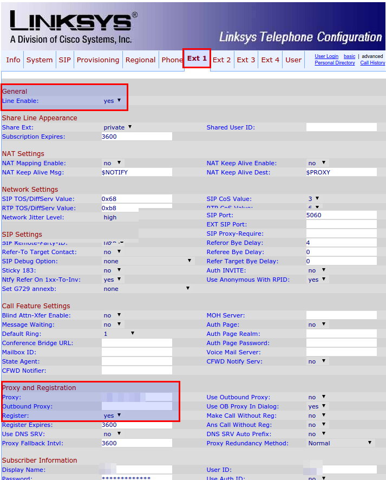386x480 pixels.
Task: Expand the Share Ext dropdown
Action: (x=117, y=127)
